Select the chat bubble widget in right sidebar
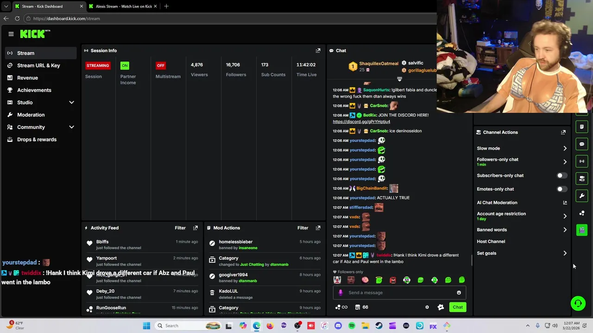This screenshot has height=333, width=593. [582, 144]
